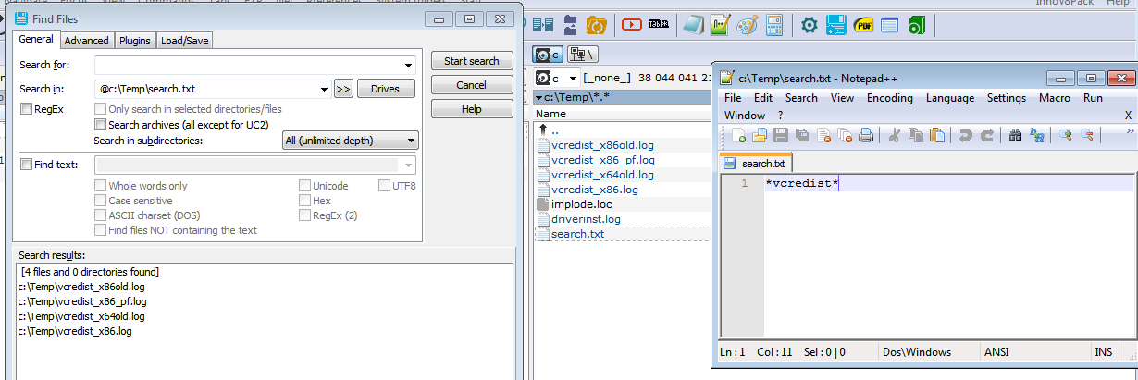
Task: Click Zoom In magnifier in Notepad++
Action: [x=1065, y=136]
